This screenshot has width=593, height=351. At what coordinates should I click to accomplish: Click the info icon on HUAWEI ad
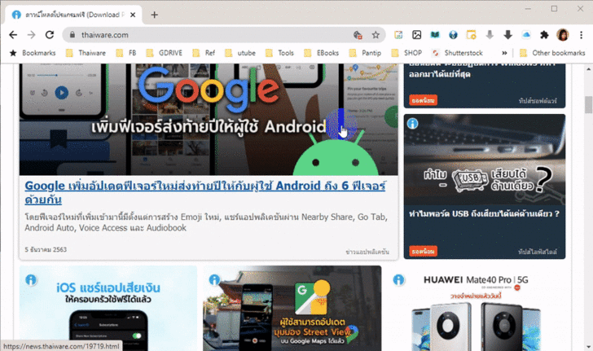click(x=398, y=280)
